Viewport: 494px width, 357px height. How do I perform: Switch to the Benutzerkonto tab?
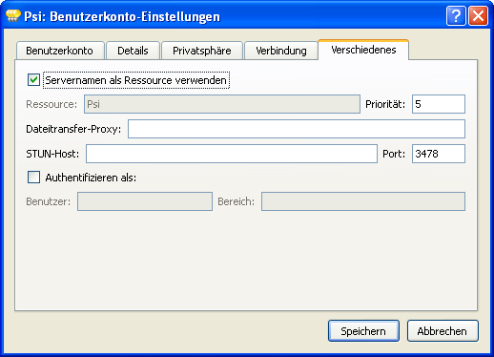pos(60,51)
